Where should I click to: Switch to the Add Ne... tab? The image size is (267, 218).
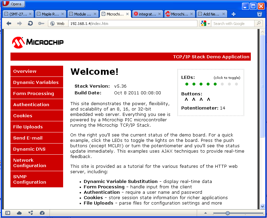pyautogui.click(x=212, y=14)
